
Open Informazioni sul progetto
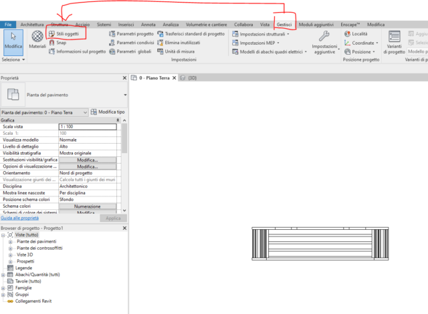click(78, 51)
